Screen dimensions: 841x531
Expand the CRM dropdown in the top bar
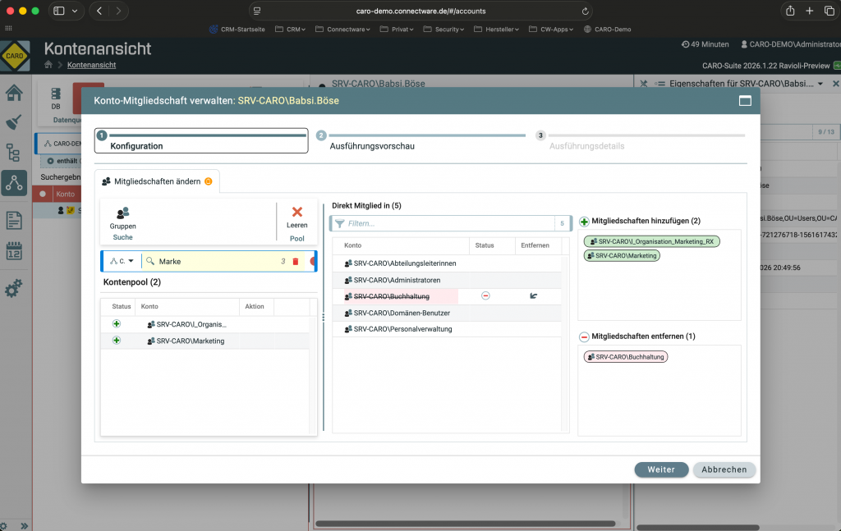(292, 29)
